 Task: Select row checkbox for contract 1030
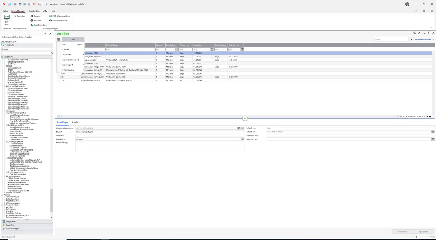click(x=58, y=73)
